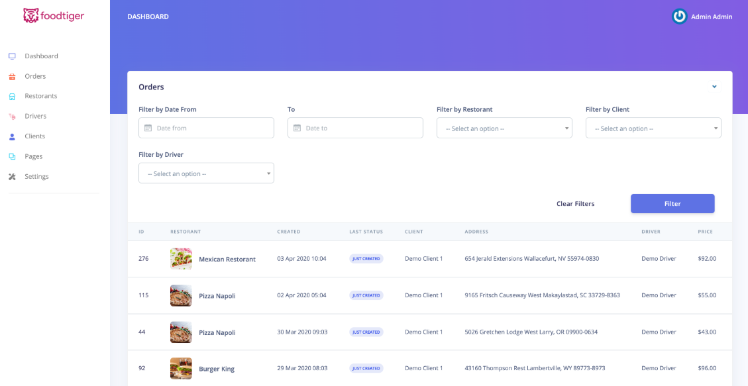Collapse the Orders panel with chevron

click(x=714, y=87)
